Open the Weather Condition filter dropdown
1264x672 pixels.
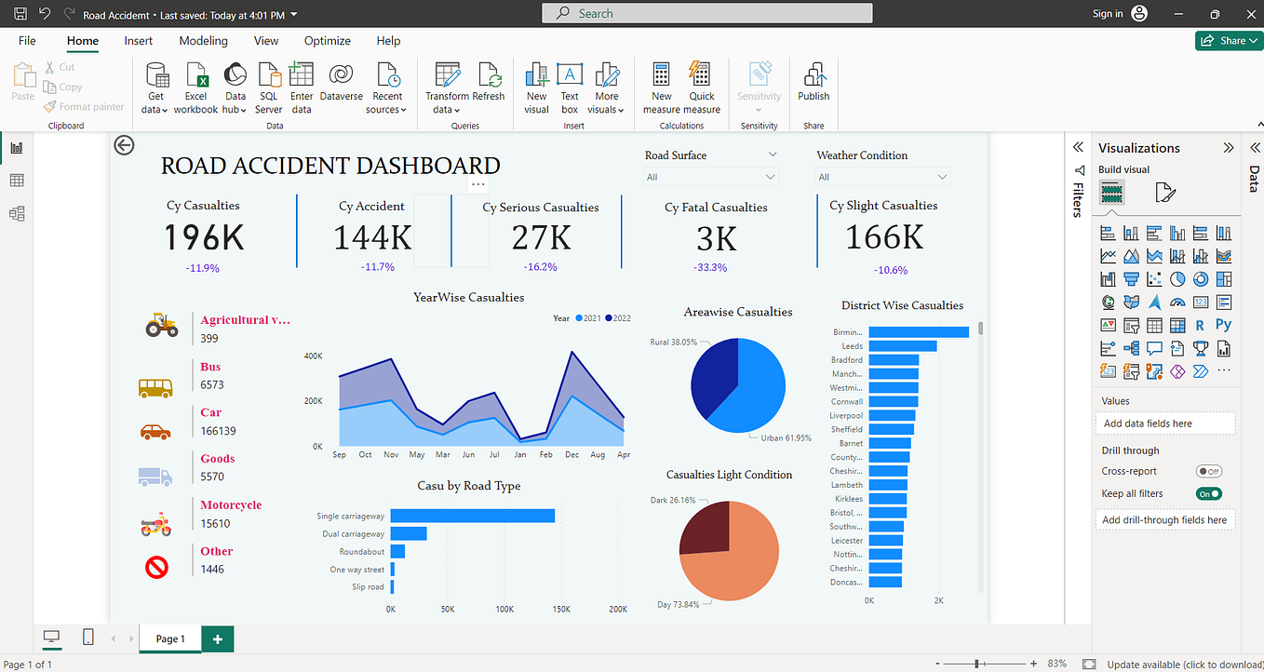tap(943, 176)
